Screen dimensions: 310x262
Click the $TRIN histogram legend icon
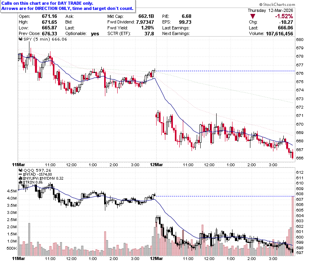tap(20, 182)
